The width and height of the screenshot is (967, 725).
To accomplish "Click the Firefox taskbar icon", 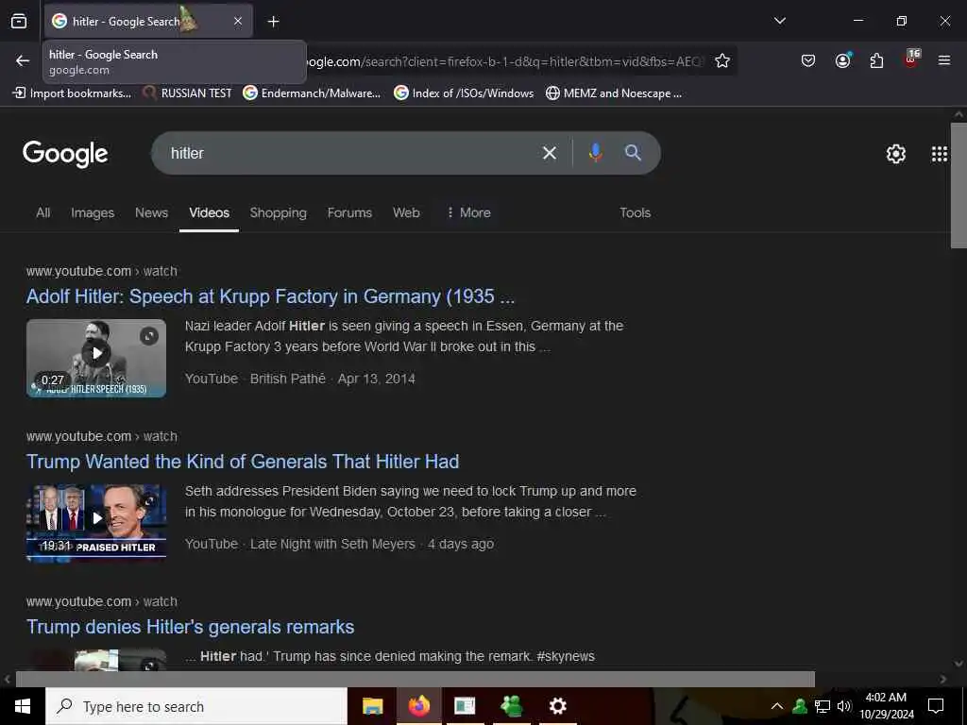I will point(418,706).
